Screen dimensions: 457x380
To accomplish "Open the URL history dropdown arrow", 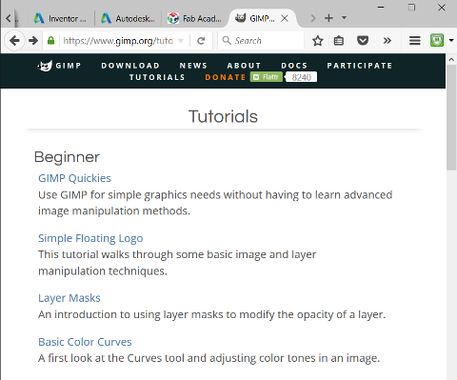I will [x=181, y=41].
